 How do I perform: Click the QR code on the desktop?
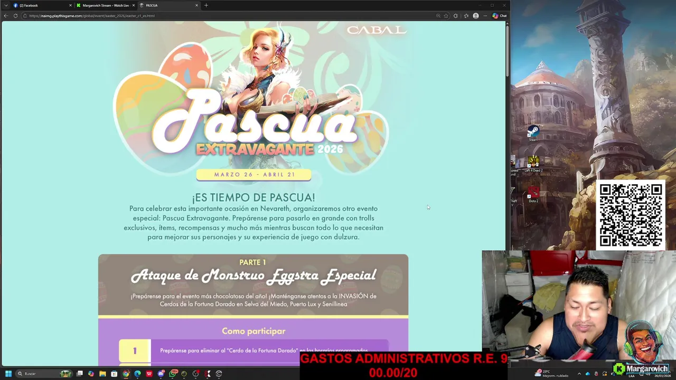631,215
